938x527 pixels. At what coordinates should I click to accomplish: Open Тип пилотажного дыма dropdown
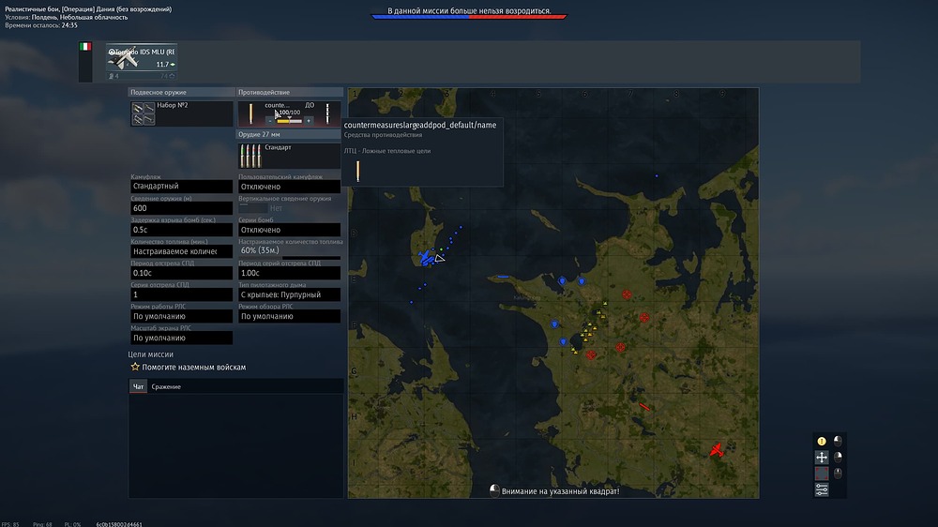290,294
